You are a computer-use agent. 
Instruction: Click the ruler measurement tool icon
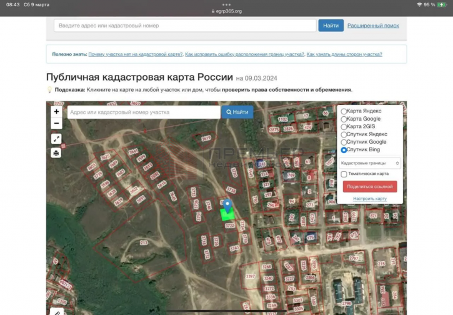click(56, 312)
